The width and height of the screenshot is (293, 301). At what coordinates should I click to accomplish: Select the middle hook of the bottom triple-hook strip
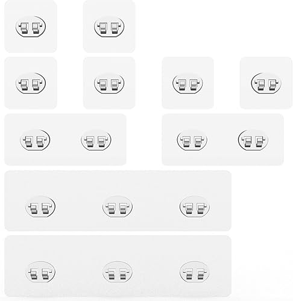coord(118,272)
